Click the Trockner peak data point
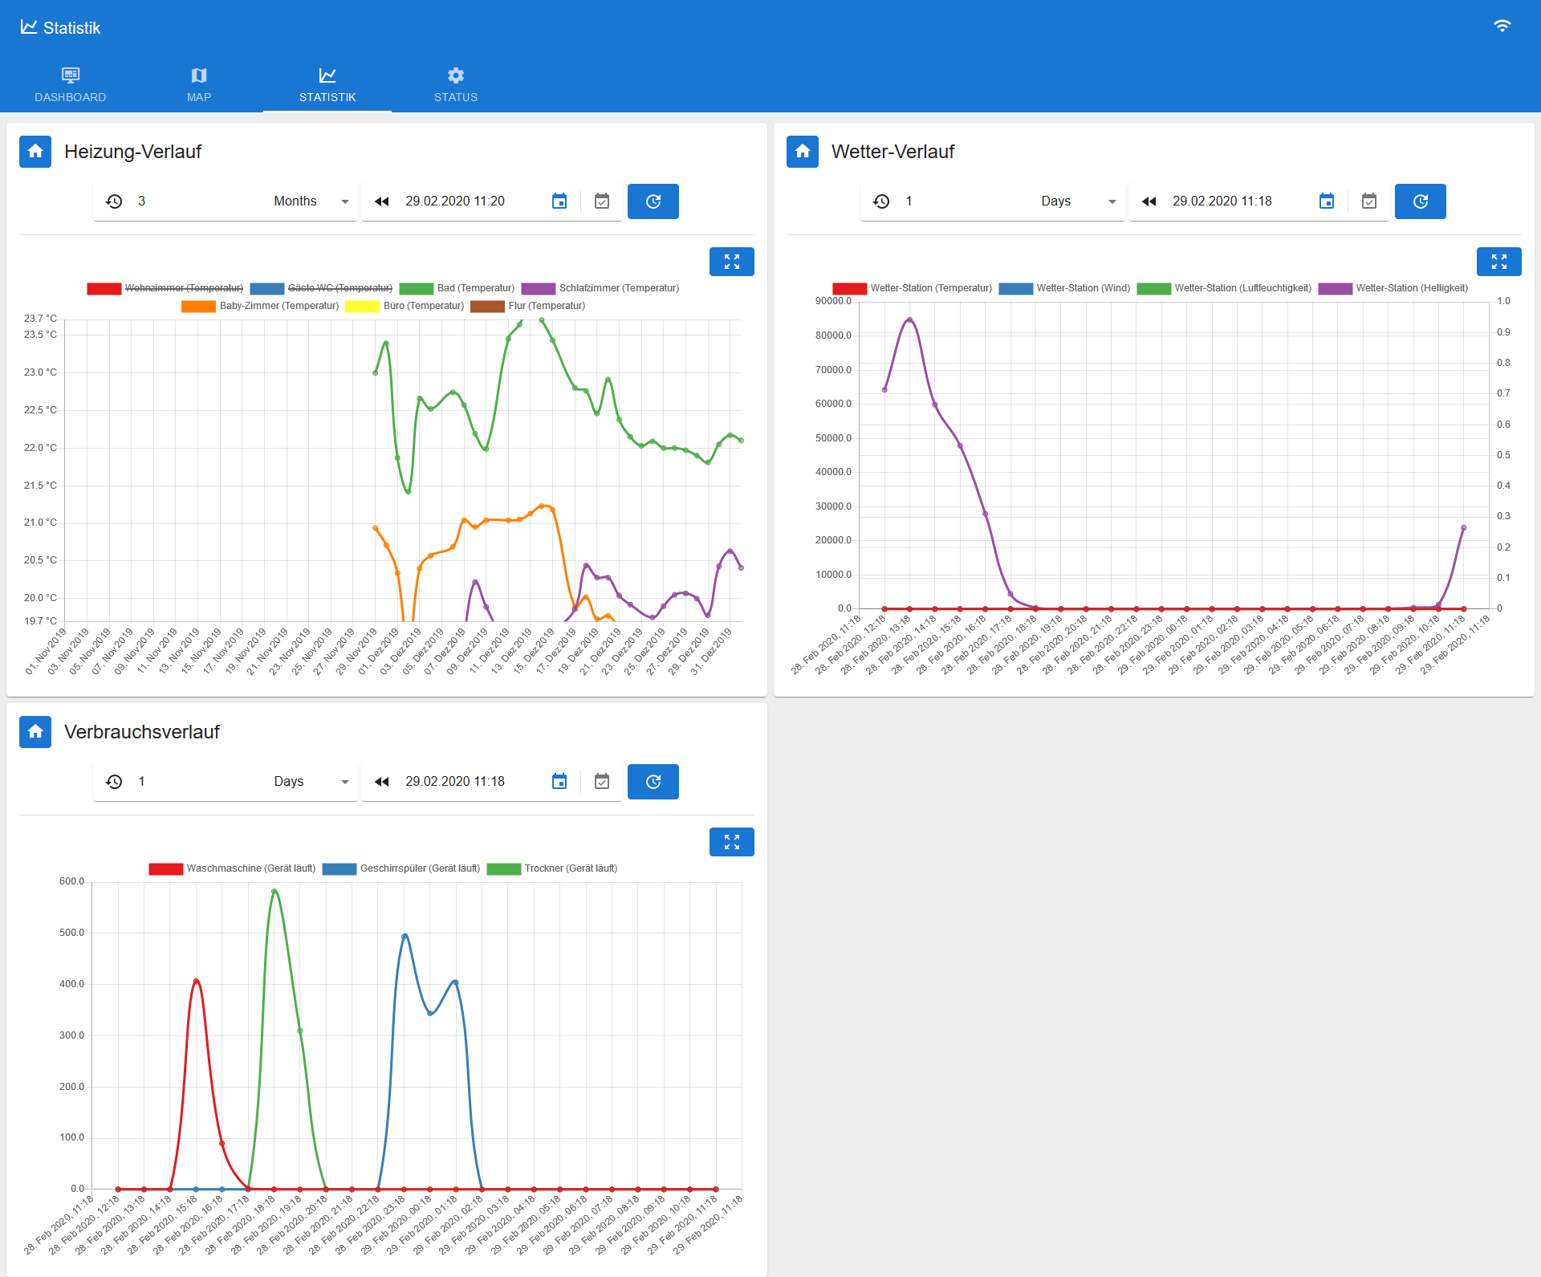Image resolution: width=1541 pixels, height=1277 pixels. pos(274,891)
